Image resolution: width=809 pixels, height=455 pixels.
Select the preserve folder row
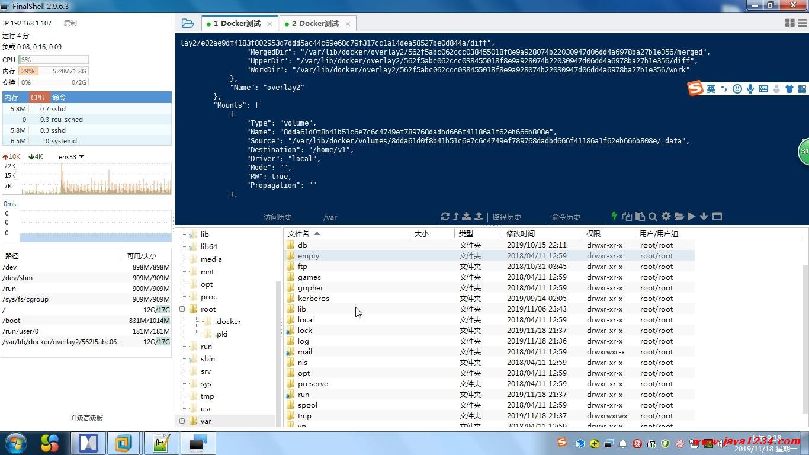click(x=489, y=384)
